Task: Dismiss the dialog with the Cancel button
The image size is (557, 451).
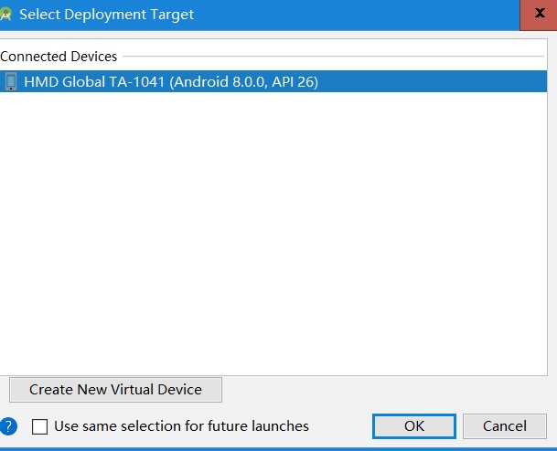Action: coord(505,426)
